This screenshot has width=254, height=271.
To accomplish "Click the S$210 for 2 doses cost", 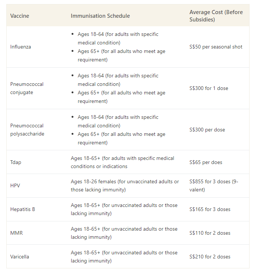I will coord(210,257).
